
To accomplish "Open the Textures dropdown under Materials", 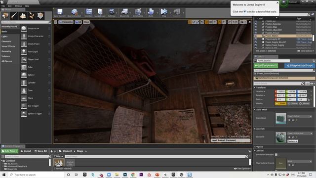I will (x=293, y=141).
